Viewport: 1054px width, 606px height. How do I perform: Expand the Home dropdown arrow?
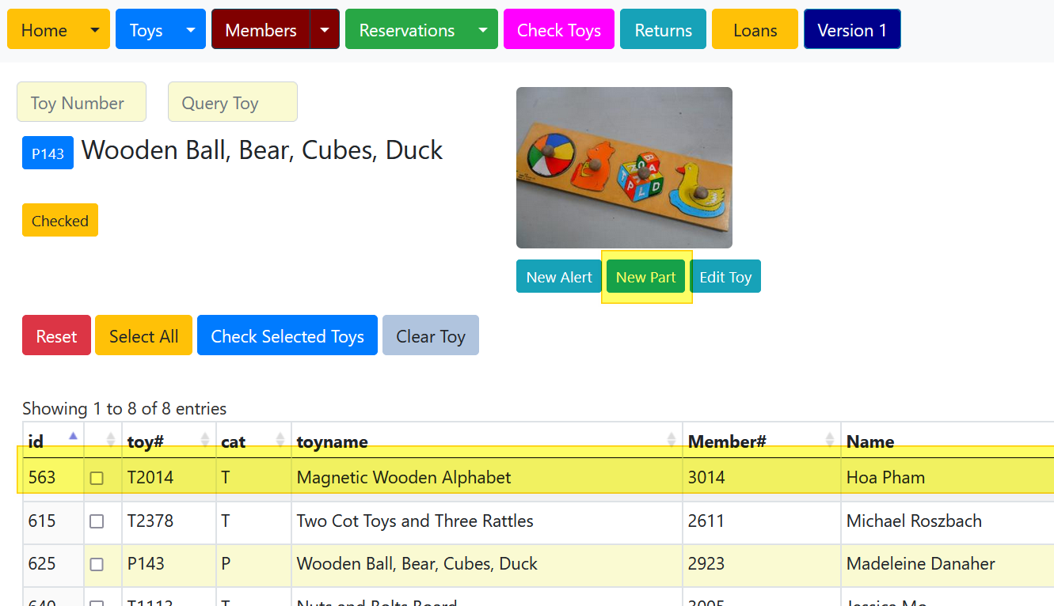tap(95, 30)
